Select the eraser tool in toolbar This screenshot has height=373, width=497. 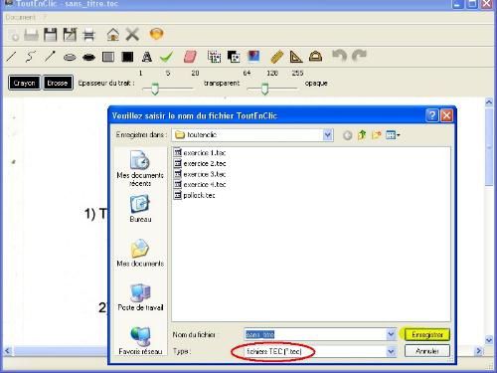(x=190, y=57)
